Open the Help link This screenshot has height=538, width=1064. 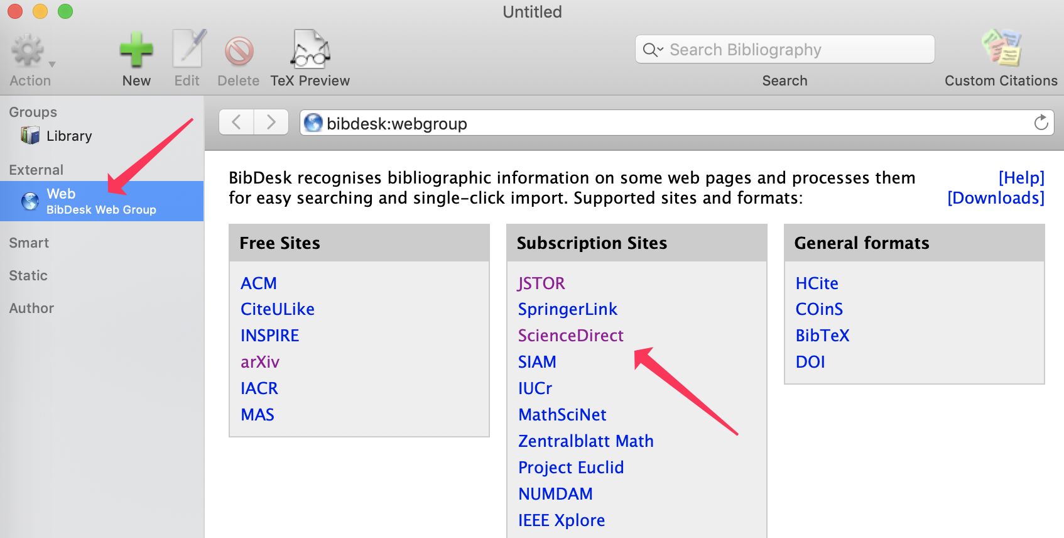pos(1021,178)
